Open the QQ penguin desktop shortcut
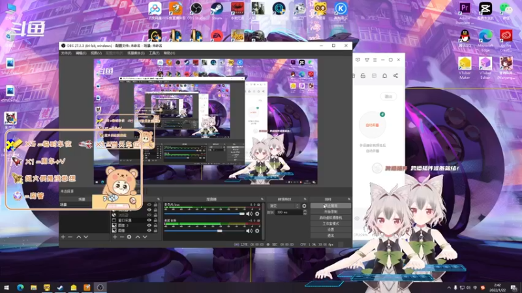The image size is (522, 293). click(465, 38)
